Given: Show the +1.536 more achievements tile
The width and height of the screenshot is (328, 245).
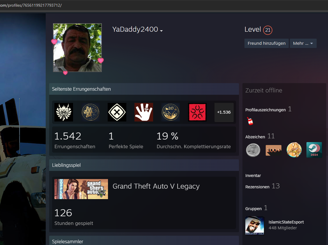Looking at the screenshot, I should click(224, 112).
